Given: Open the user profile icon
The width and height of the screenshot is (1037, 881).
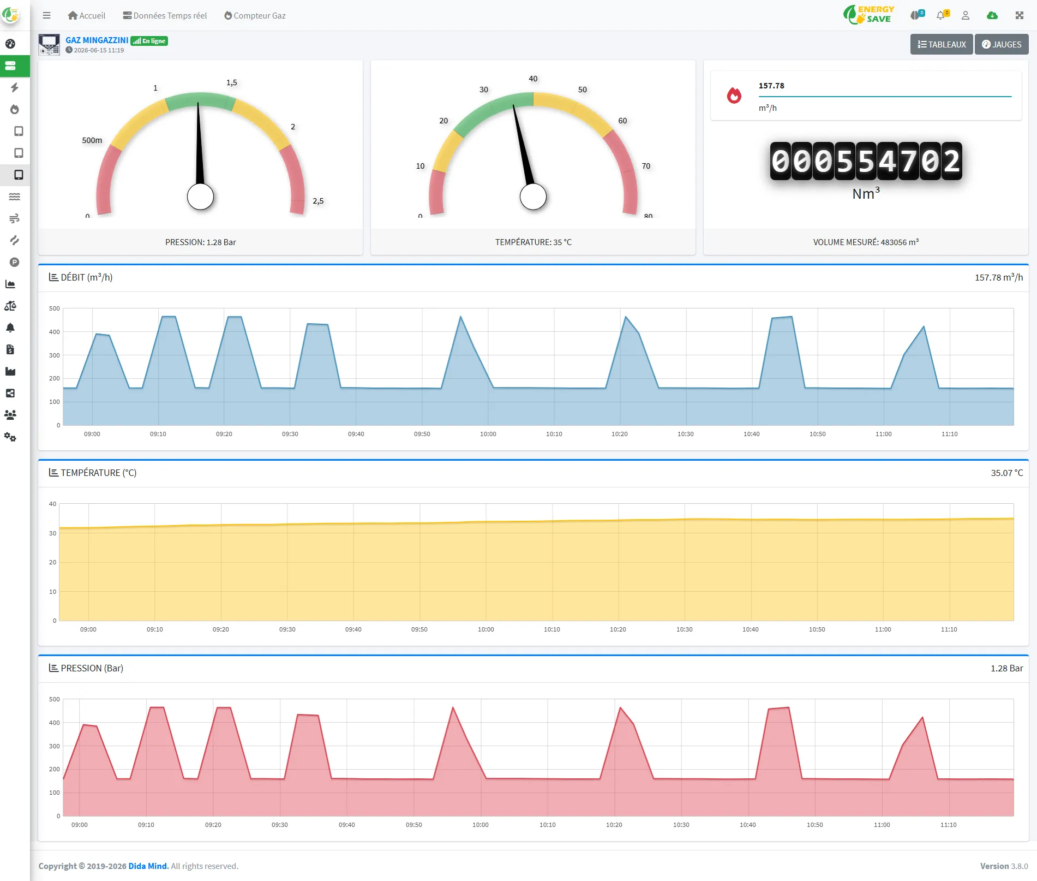Looking at the screenshot, I should pos(966,15).
